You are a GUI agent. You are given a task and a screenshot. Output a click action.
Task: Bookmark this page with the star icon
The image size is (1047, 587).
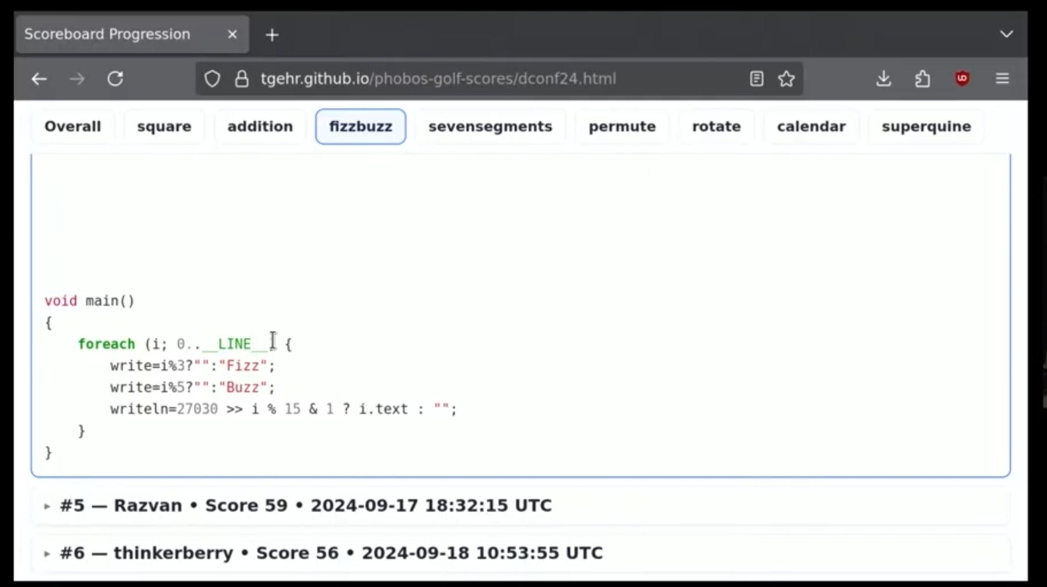(x=786, y=79)
